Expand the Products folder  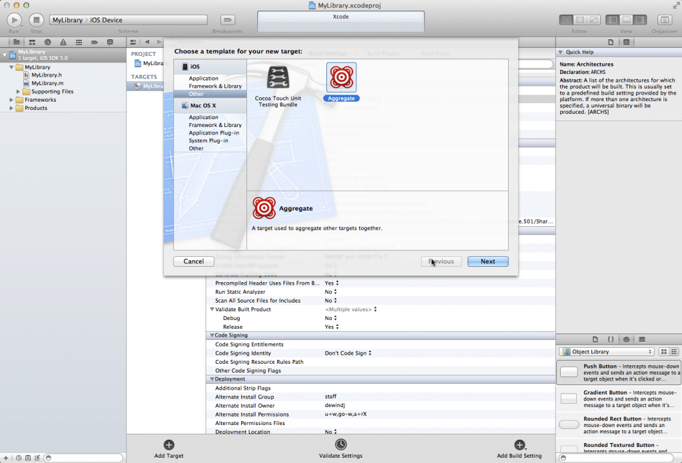tap(11, 108)
